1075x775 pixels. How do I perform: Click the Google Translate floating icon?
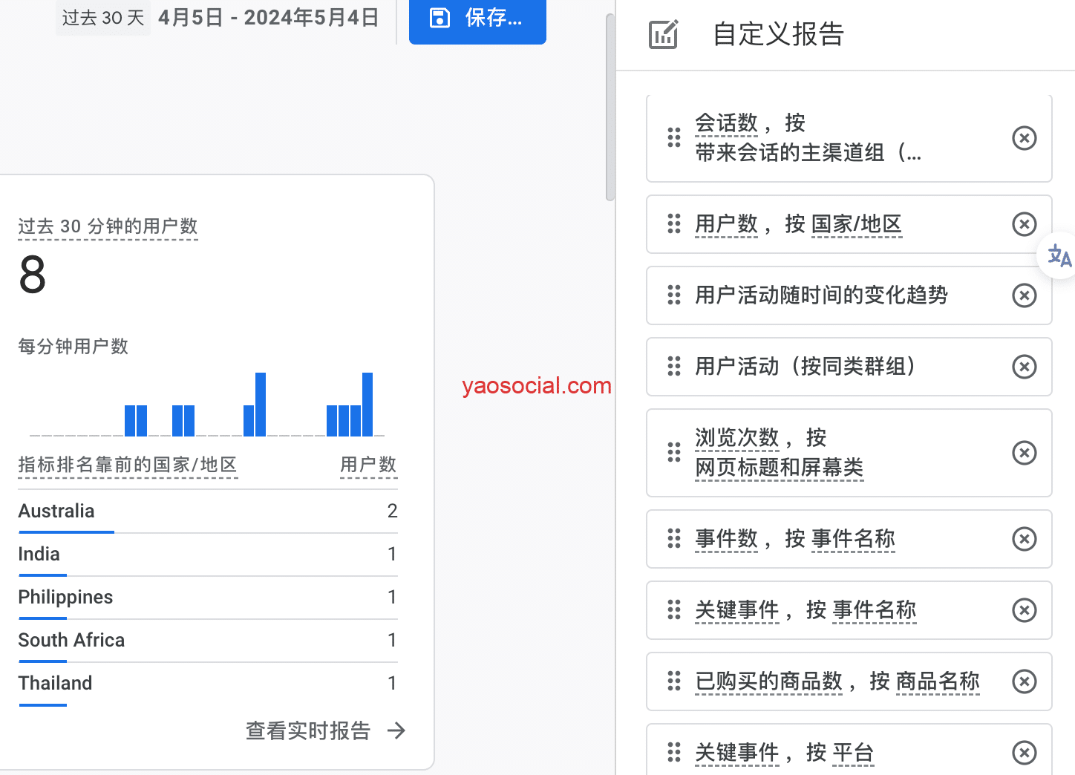click(x=1059, y=257)
